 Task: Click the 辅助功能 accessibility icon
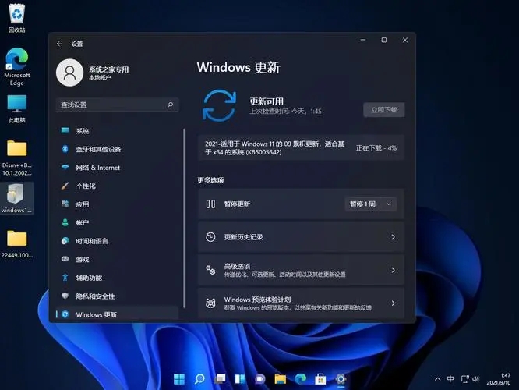65,278
